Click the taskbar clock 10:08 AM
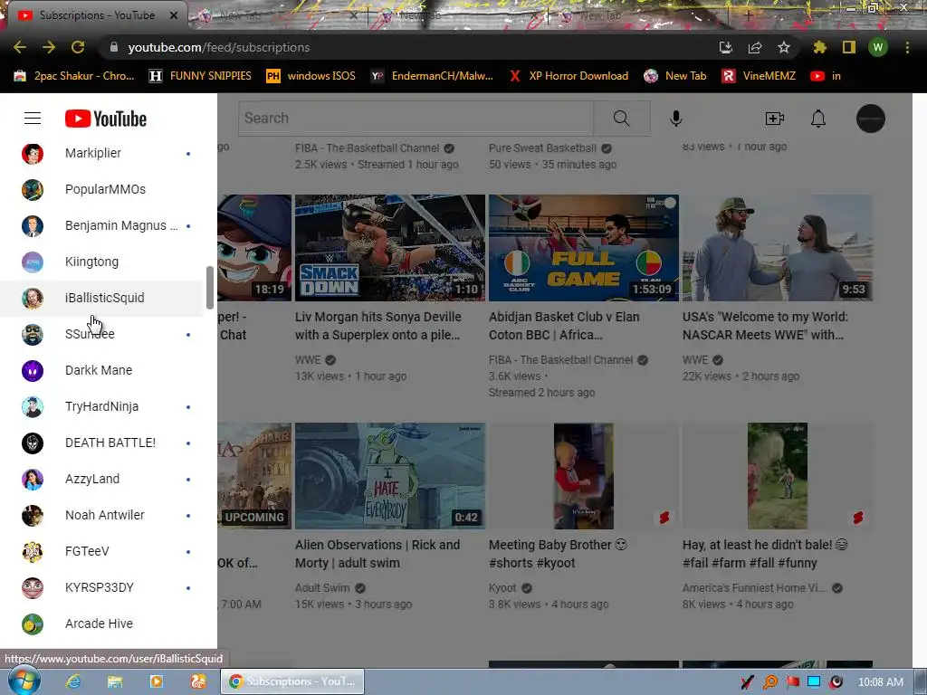 [x=880, y=682]
